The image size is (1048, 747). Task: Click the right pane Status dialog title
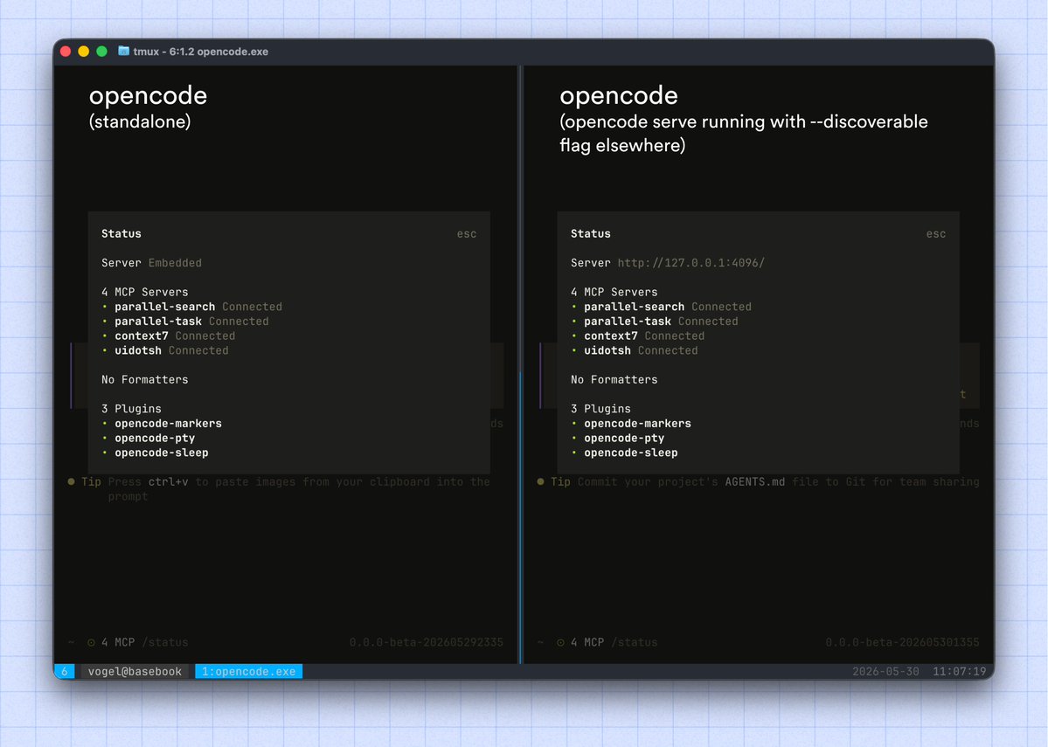[590, 234]
